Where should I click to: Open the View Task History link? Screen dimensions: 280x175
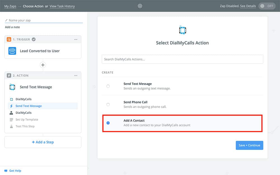[62, 6]
